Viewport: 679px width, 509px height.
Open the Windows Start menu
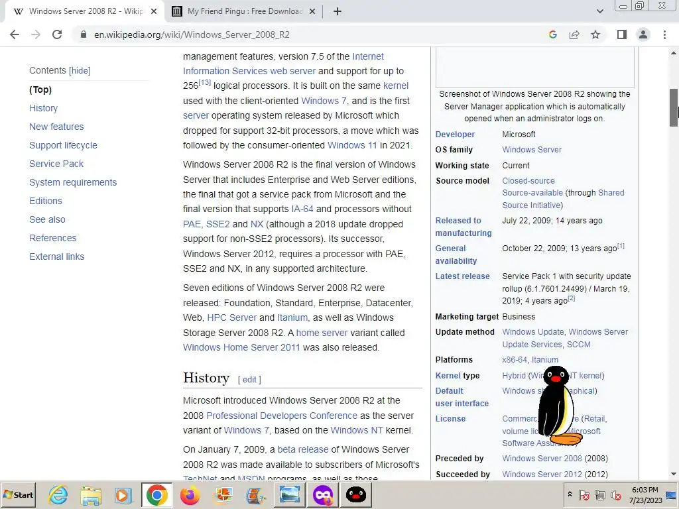pyautogui.click(x=19, y=494)
